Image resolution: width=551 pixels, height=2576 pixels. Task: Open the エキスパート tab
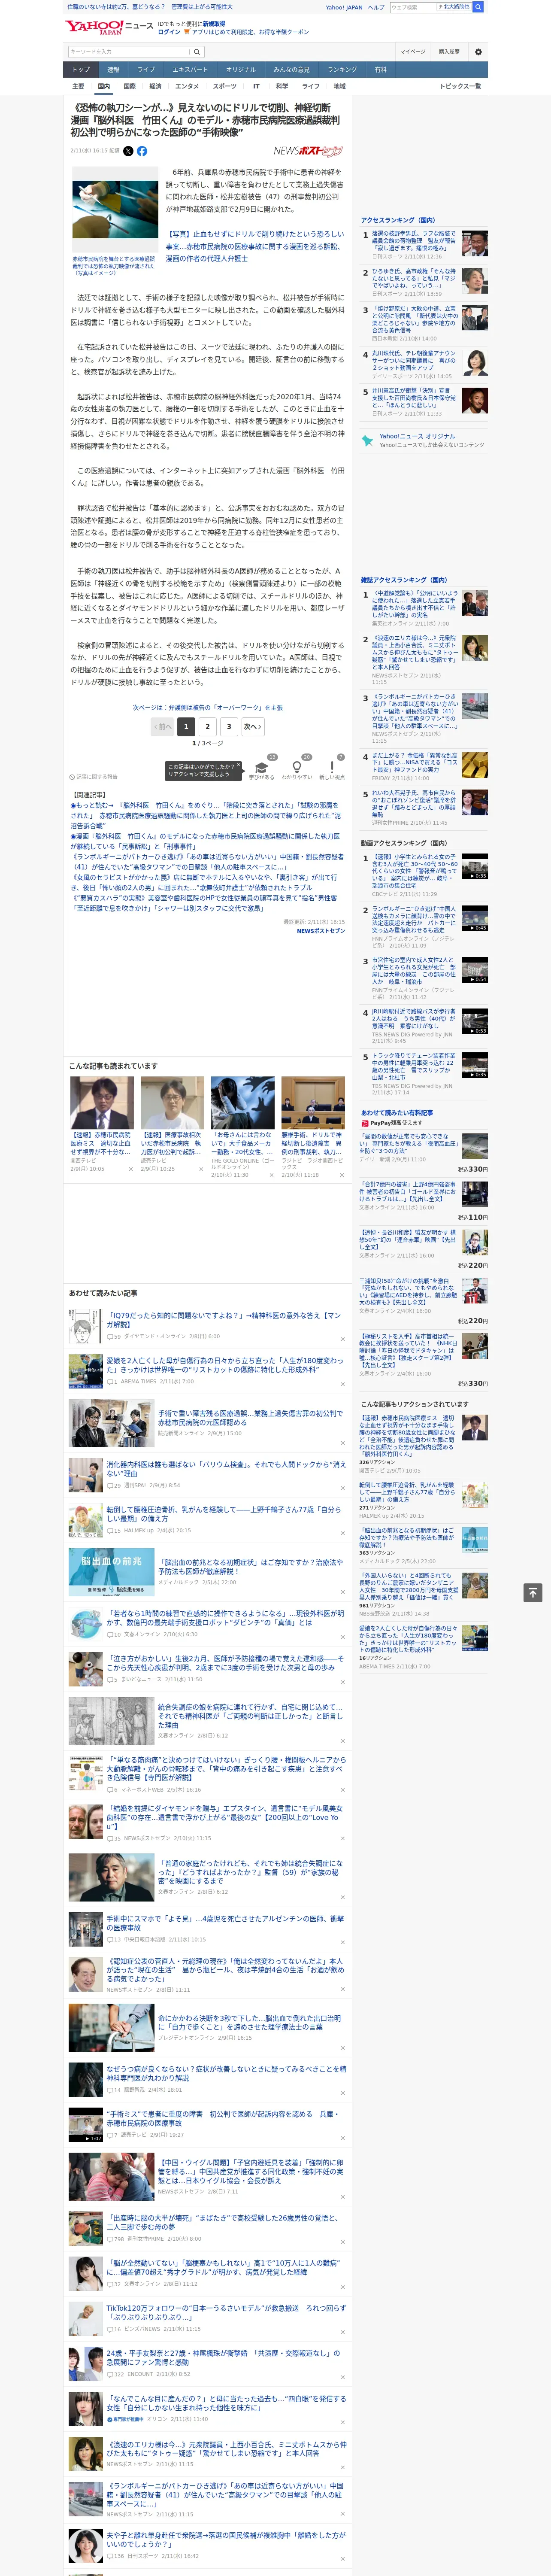[x=190, y=69]
